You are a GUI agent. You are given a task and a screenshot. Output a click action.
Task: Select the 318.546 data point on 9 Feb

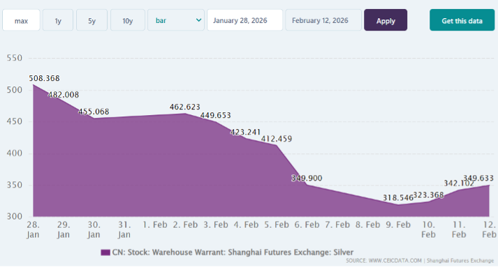pos(398,205)
